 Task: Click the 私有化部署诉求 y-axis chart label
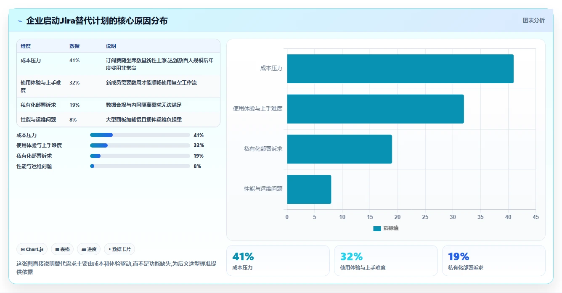[263, 149]
